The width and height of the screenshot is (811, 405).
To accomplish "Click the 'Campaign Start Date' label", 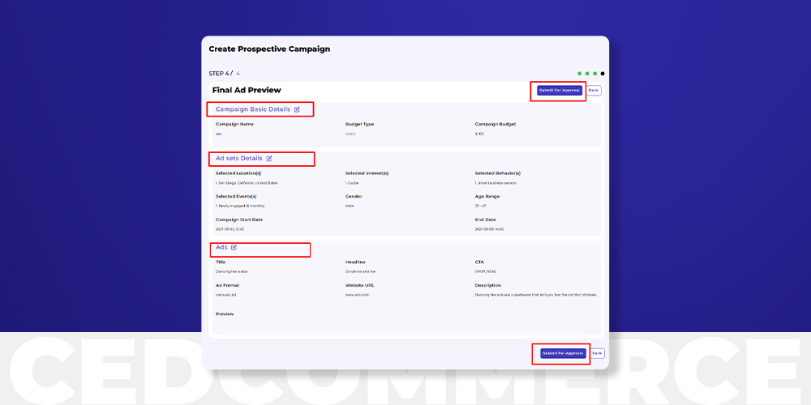I will [239, 220].
